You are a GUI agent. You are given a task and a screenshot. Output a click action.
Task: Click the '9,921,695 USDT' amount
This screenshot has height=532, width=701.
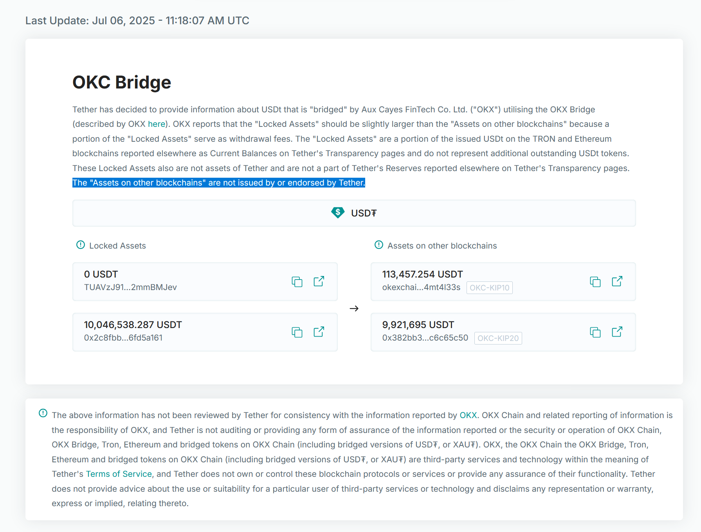[418, 325]
